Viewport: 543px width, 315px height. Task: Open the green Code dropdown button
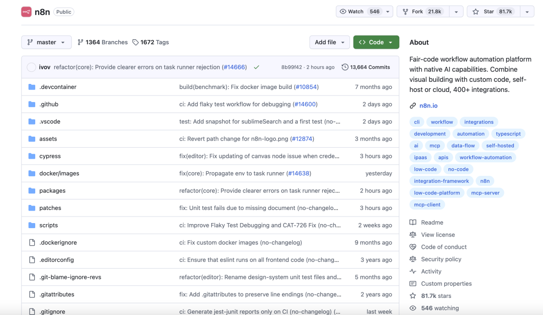376,42
